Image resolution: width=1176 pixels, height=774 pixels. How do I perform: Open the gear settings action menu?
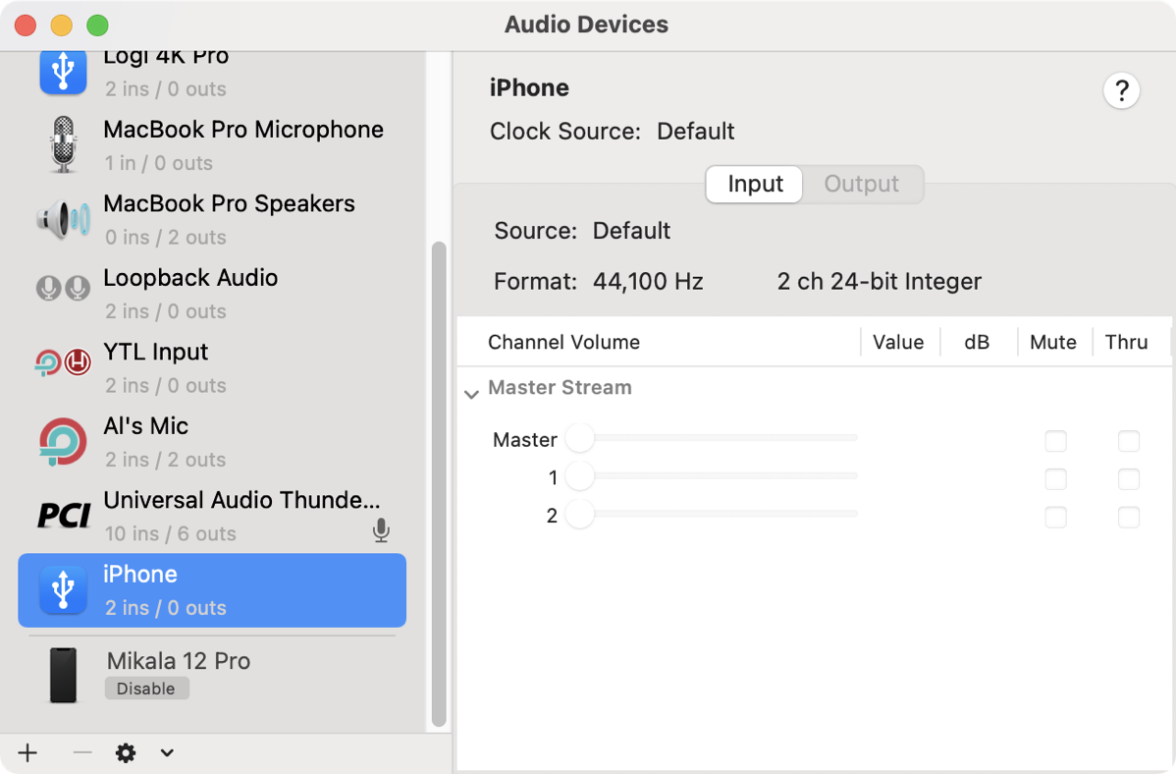pyautogui.click(x=126, y=753)
